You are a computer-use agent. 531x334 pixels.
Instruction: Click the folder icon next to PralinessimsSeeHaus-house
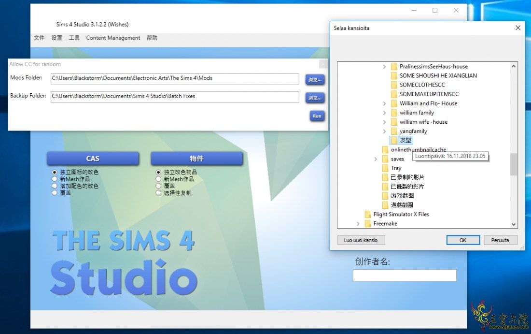pos(394,66)
